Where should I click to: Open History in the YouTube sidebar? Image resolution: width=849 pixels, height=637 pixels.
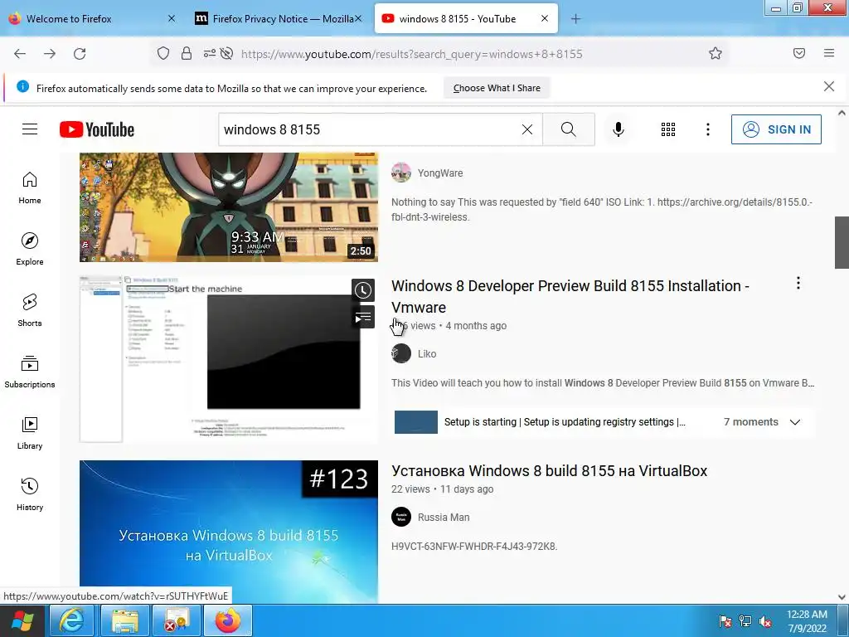click(30, 494)
